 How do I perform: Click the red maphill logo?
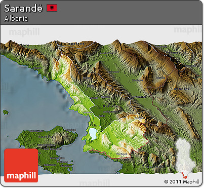tap(21, 166)
